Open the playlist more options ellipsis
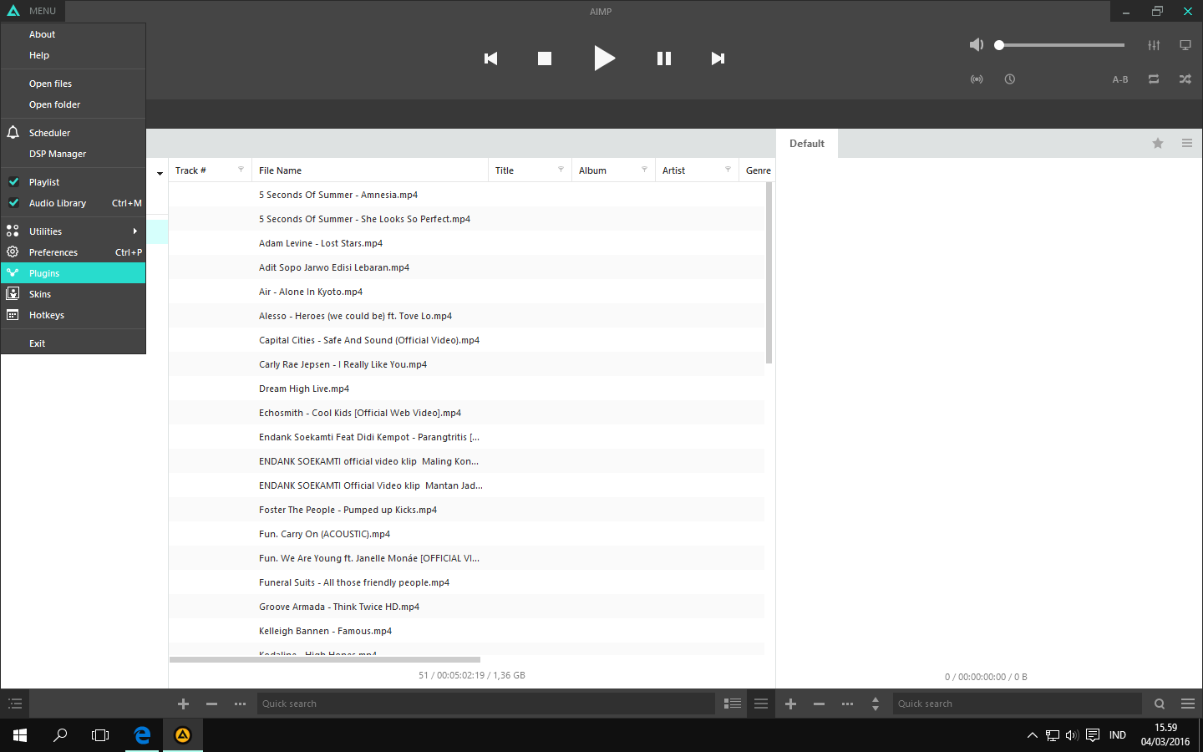1203x752 pixels. point(848,704)
